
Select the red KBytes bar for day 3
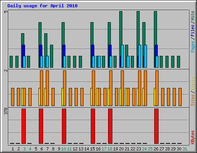[23, 126]
